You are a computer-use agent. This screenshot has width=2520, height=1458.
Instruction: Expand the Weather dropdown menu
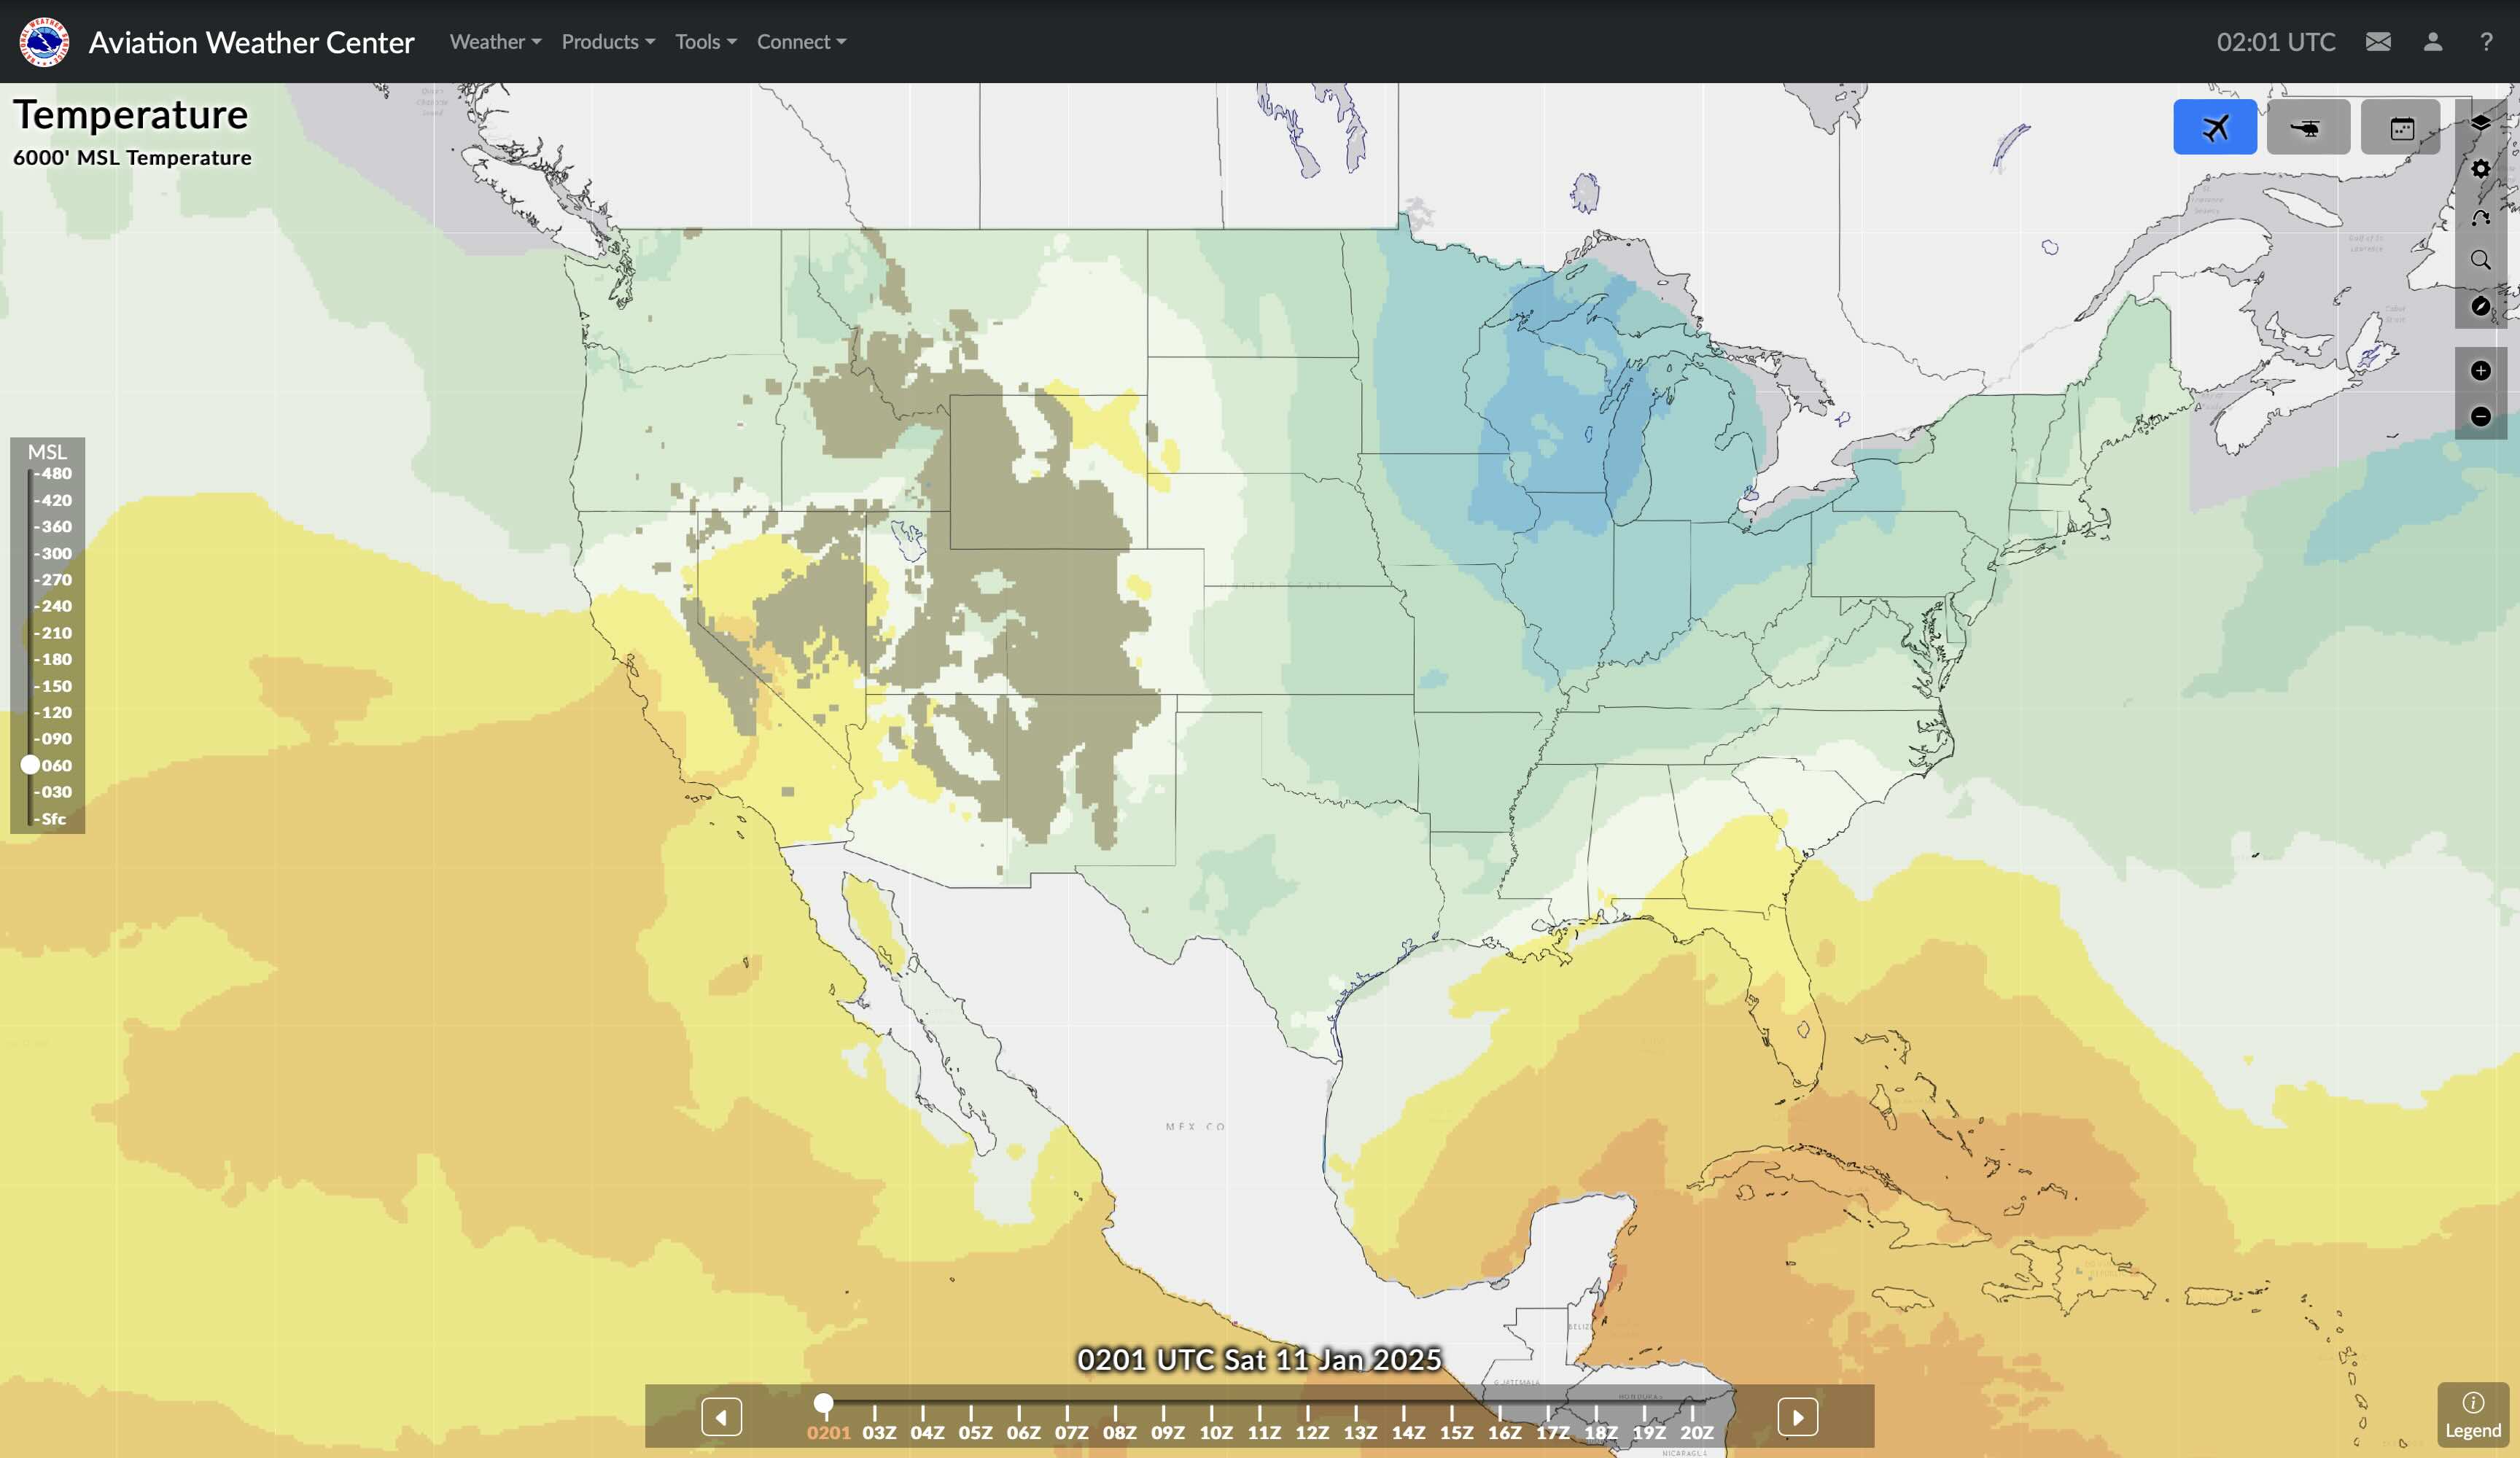click(x=494, y=42)
